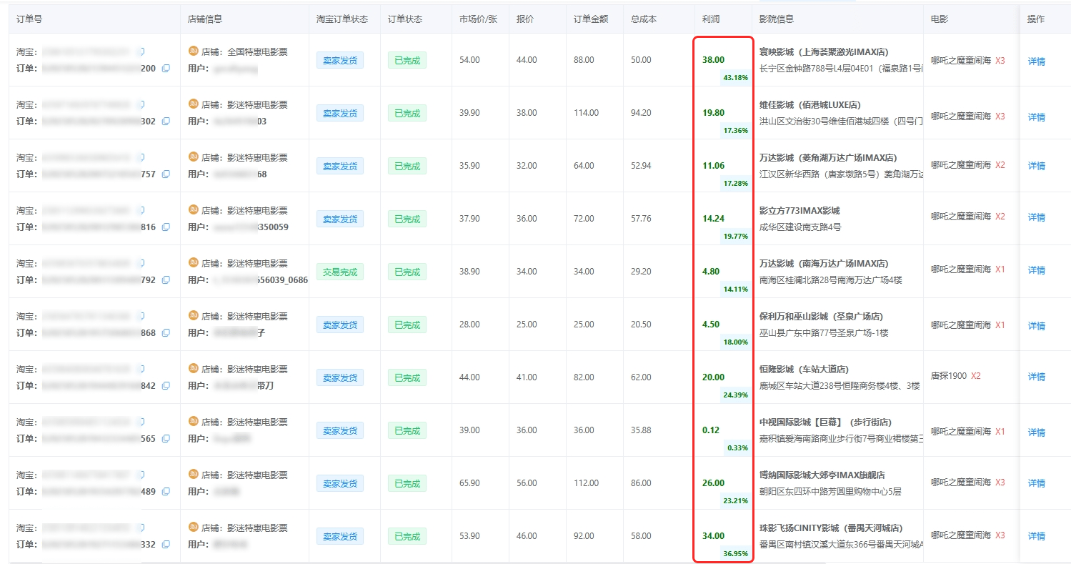Copy the order number ending in 332
The width and height of the screenshot is (1071, 564).
tap(166, 545)
